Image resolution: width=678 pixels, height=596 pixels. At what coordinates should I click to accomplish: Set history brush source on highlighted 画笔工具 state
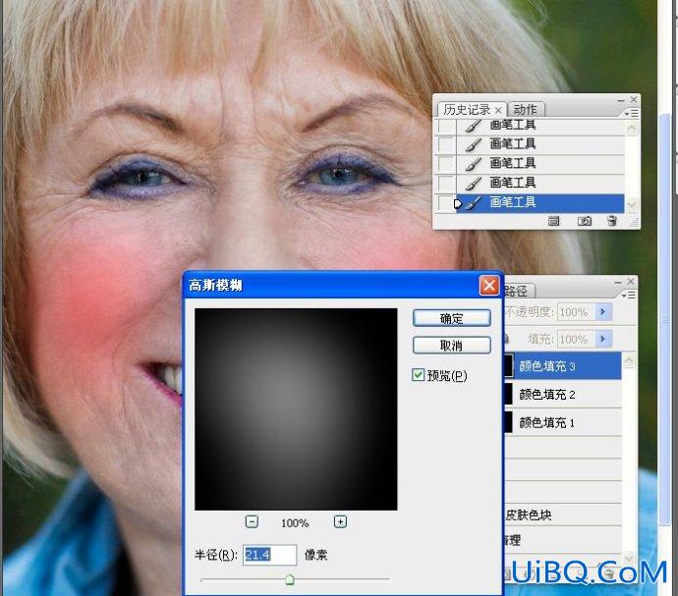[446, 202]
